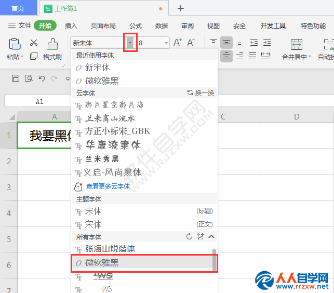Open the 开发工具 ribbon tab
This screenshot has height=293, width=334.
coord(273,26)
